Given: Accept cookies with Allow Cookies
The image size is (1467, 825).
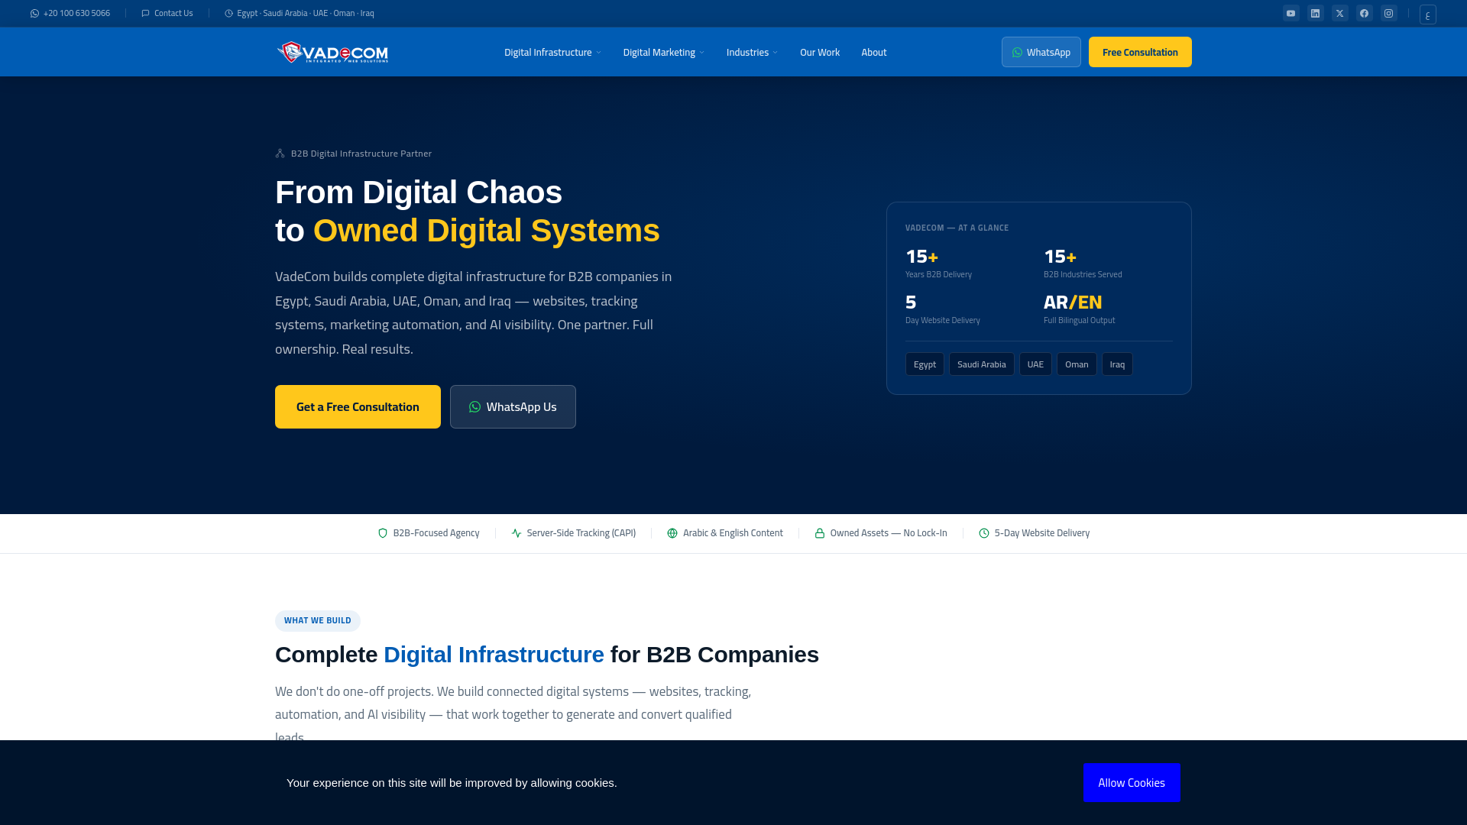Looking at the screenshot, I should click(1132, 782).
